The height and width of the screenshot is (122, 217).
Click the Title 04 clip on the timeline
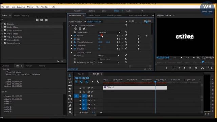135,88
